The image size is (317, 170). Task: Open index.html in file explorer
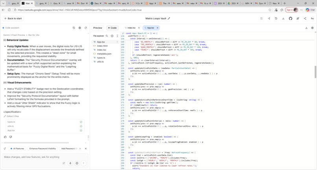click(x=102, y=46)
